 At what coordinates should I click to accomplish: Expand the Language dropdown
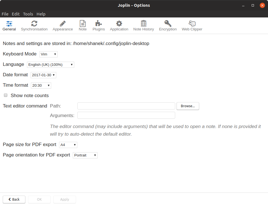click(x=51, y=65)
